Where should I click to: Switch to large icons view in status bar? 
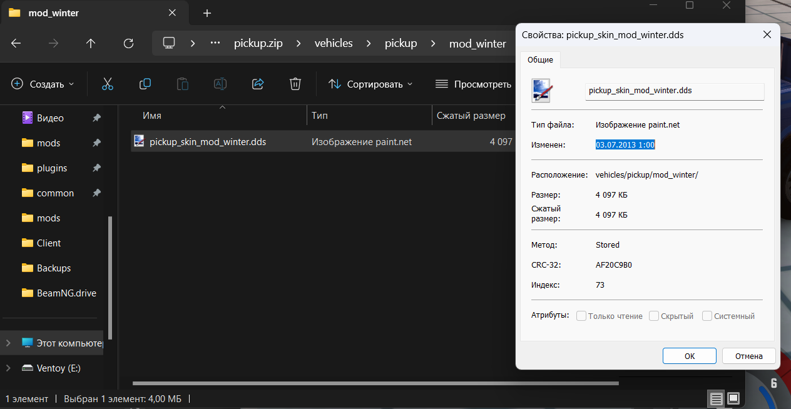pyautogui.click(x=733, y=398)
